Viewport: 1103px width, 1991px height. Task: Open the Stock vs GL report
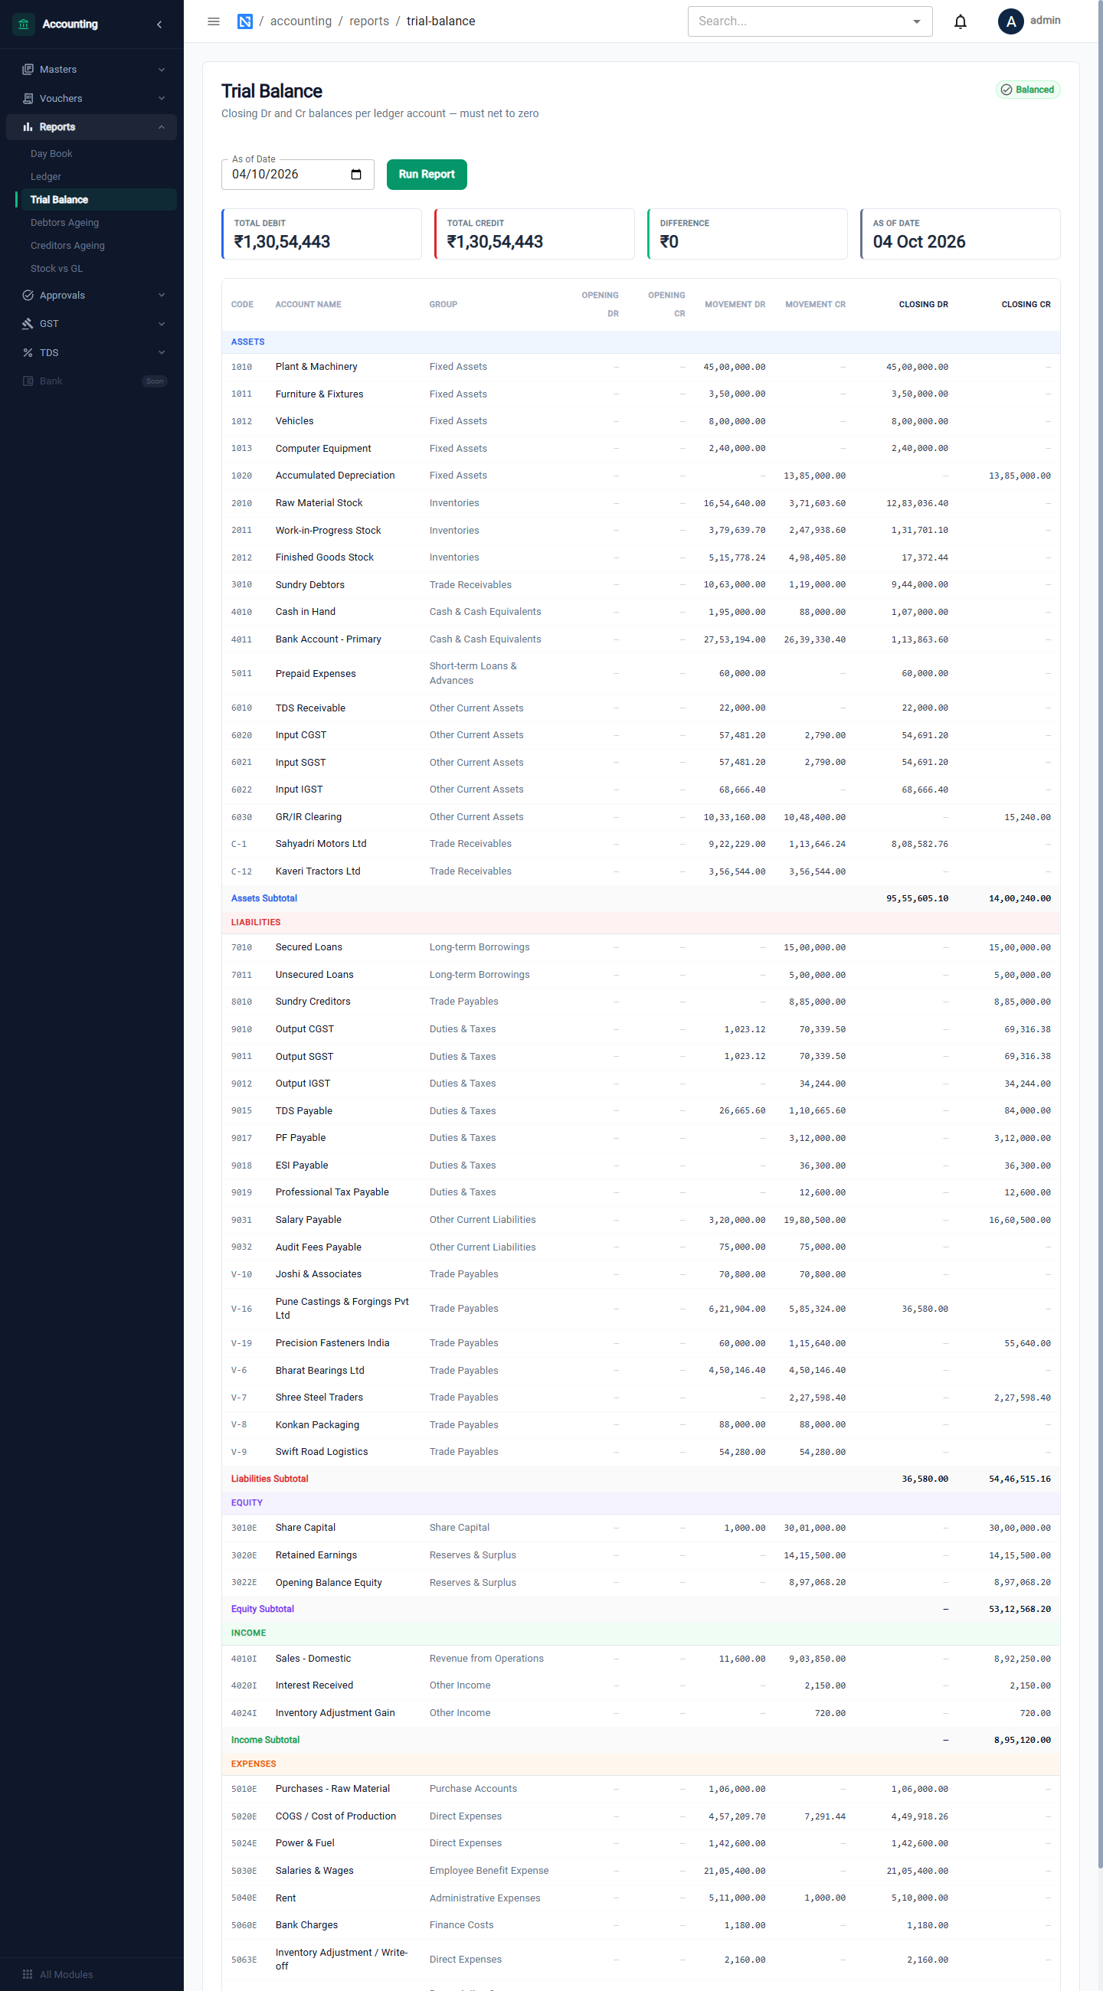point(57,269)
